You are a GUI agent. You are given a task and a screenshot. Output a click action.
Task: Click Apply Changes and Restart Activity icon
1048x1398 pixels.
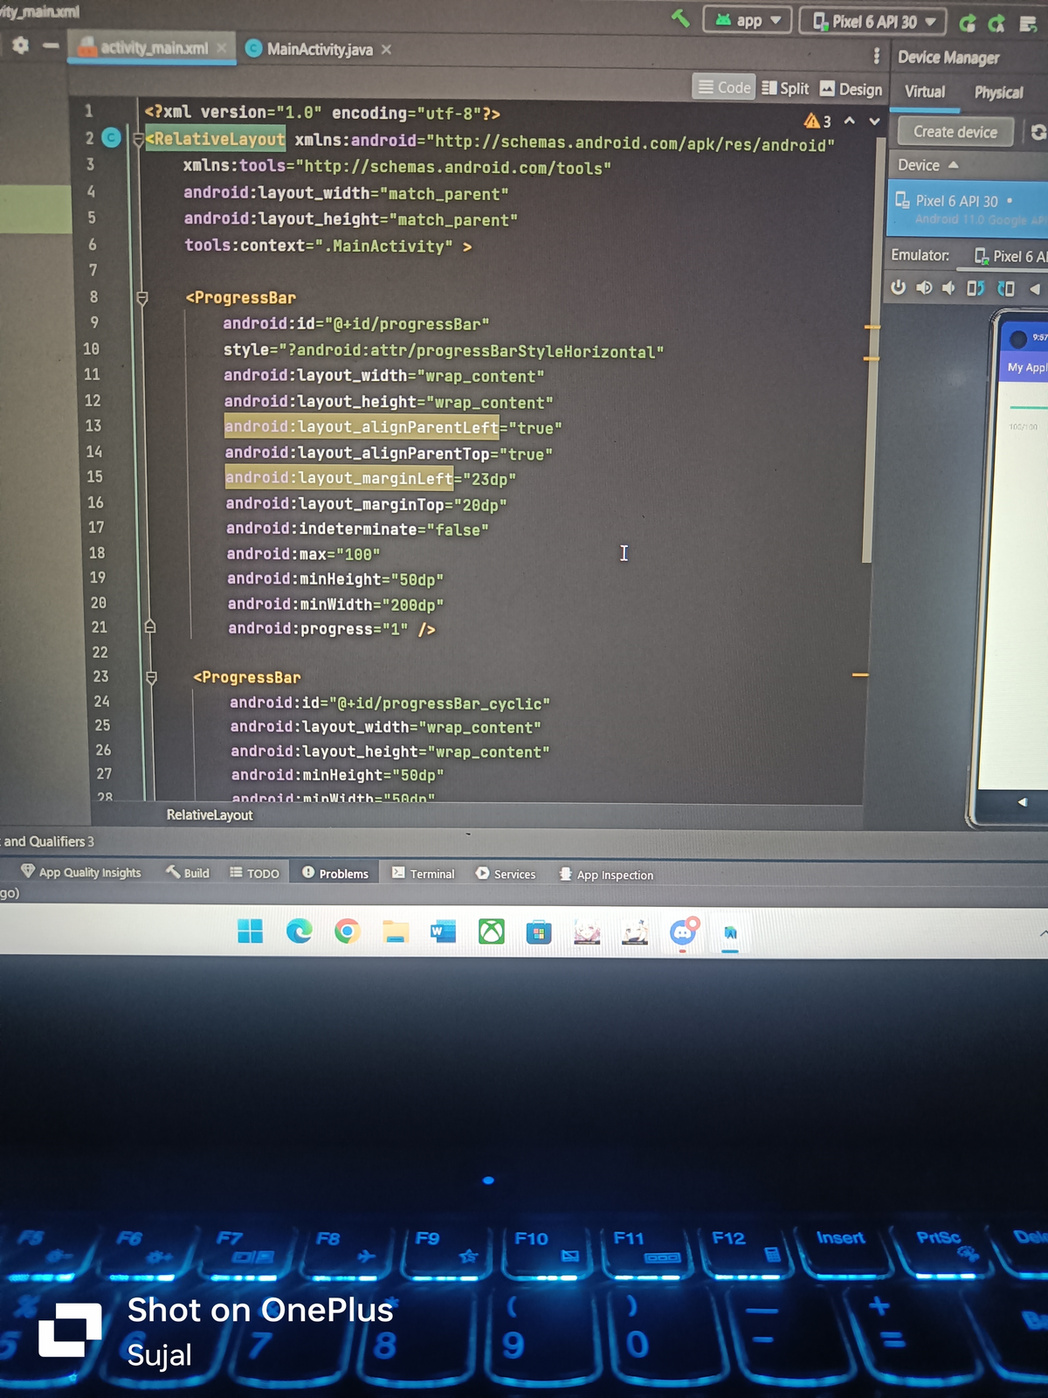pyautogui.click(x=968, y=24)
